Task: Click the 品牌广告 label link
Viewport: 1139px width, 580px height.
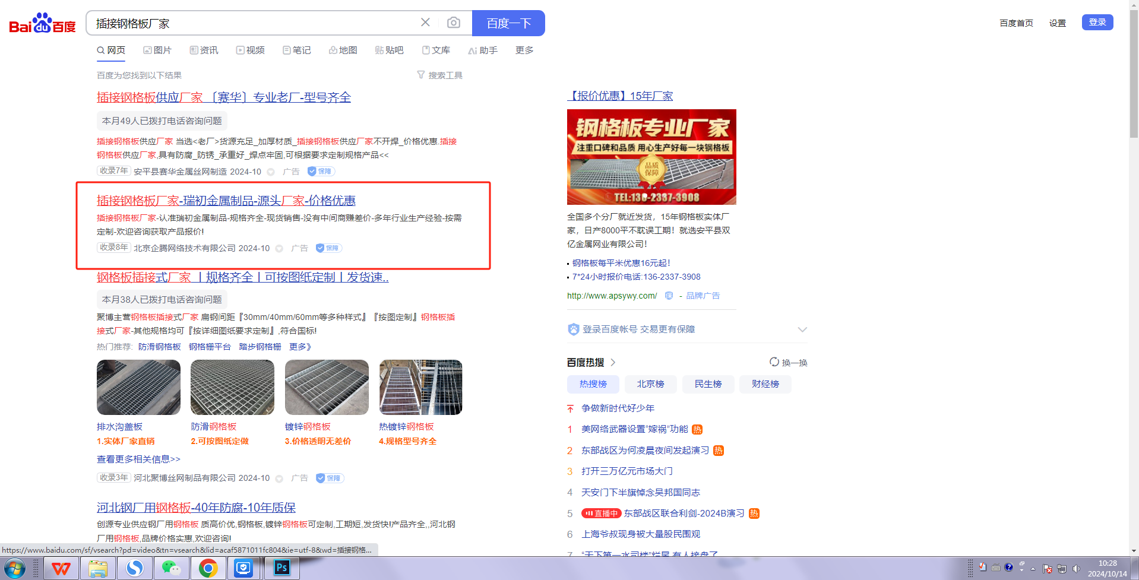Action: [x=703, y=296]
